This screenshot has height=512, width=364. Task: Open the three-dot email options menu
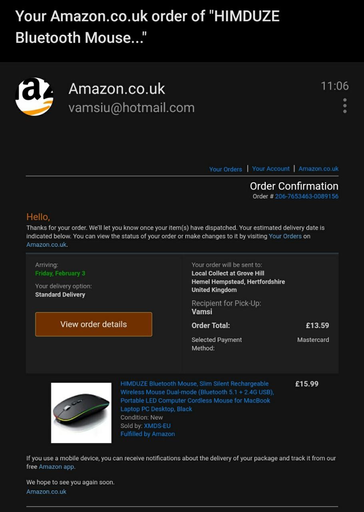pos(345,106)
